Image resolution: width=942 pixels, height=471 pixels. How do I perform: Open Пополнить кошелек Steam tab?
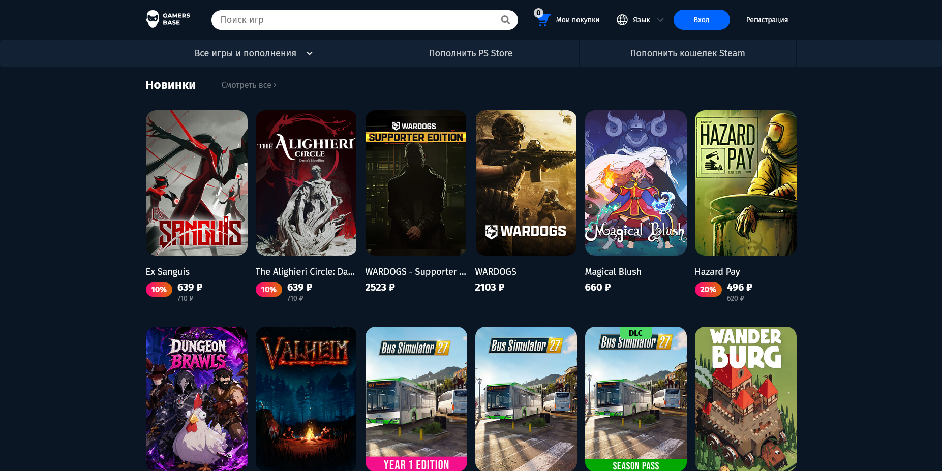tap(688, 53)
